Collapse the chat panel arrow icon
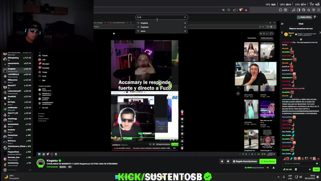Screen dimensions: 321x181 coord(282,24)
